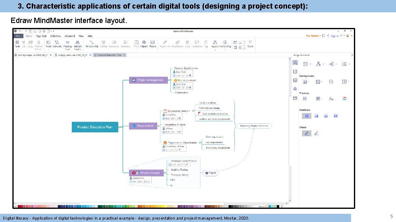Screen dimensions: 396x222
Task: Click the Summary tool
Action: point(125,44)
